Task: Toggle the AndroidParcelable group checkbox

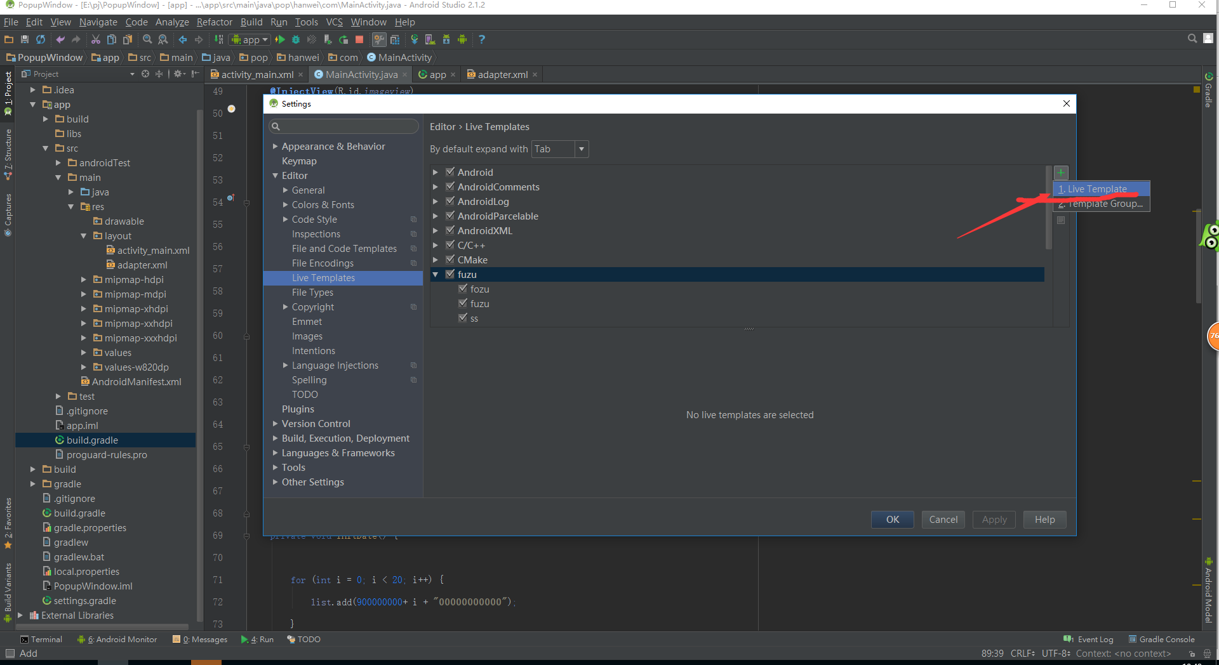Action: click(x=450, y=216)
